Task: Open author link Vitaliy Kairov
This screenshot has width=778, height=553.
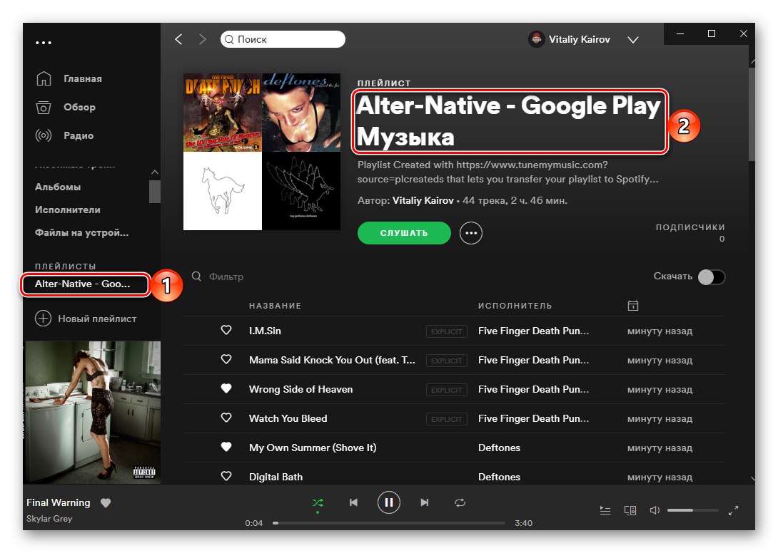Action: pos(423,200)
